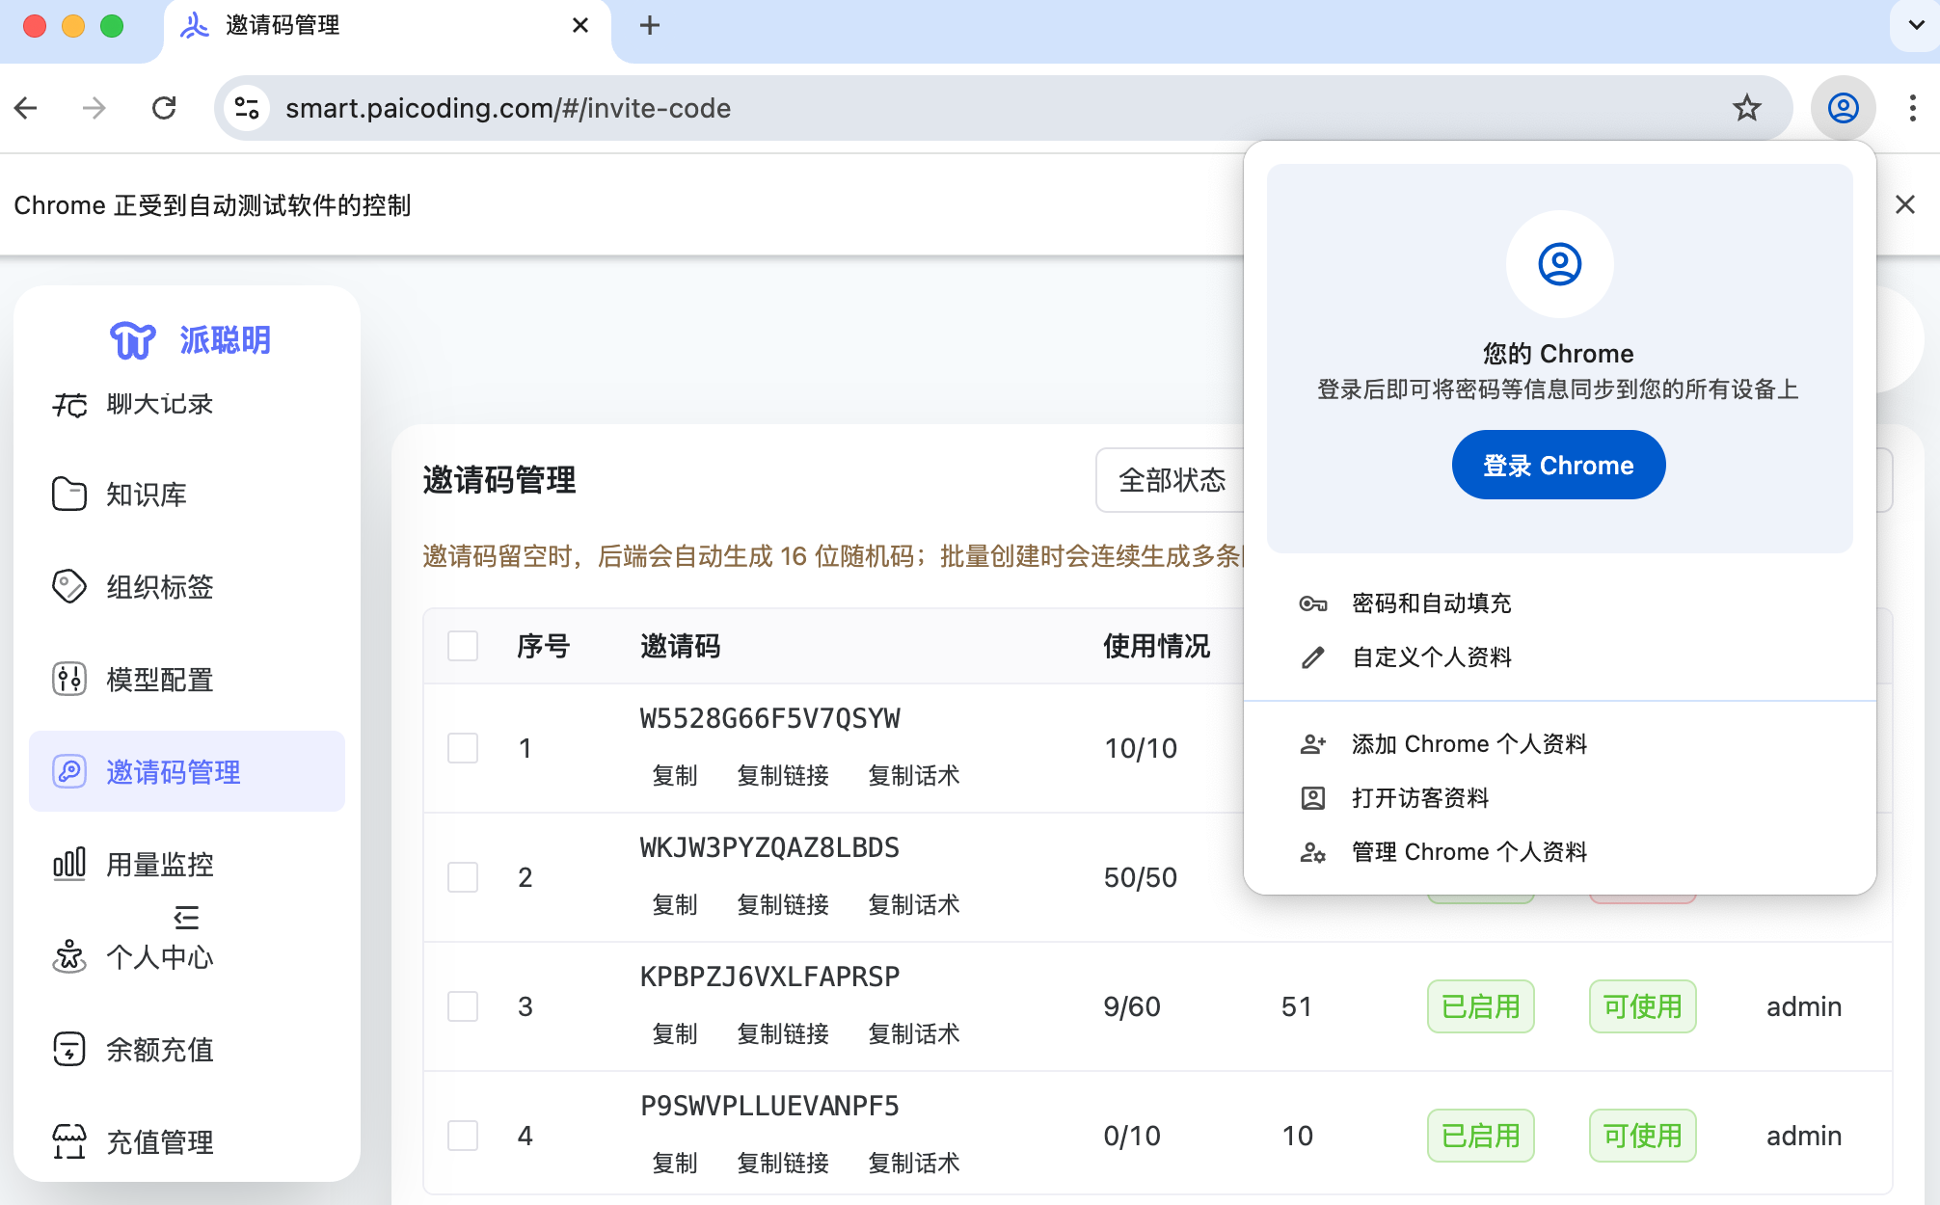
Task: Open 模型配置 sliders icon
Action: (69, 680)
